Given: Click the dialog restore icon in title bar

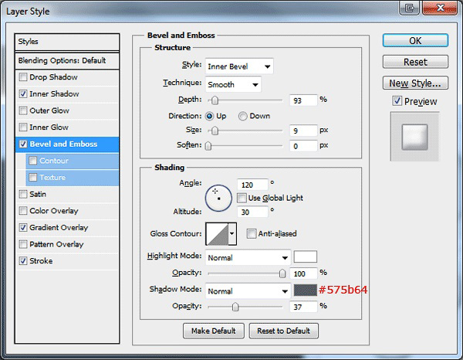Looking at the screenshot, I should pos(409,8).
